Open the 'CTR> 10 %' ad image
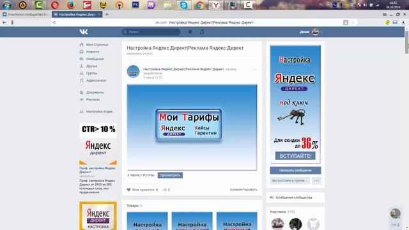409x230 pixels. [98, 144]
